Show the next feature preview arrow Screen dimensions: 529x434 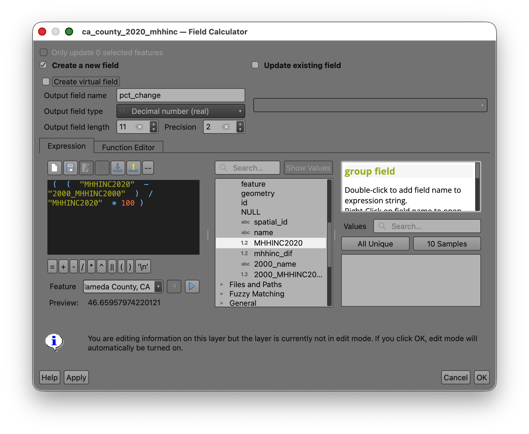coord(192,287)
